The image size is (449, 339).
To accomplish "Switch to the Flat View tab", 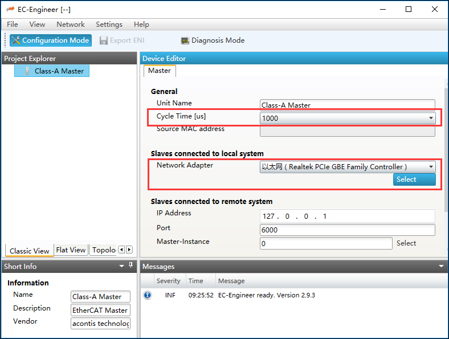I will [x=71, y=250].
